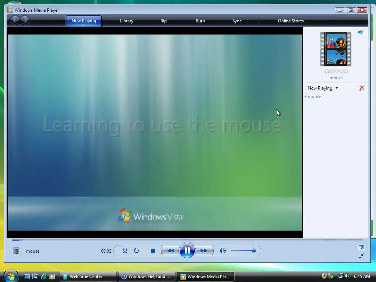Click the 6:45 AM taskbar clock

[x=362, y=276]
